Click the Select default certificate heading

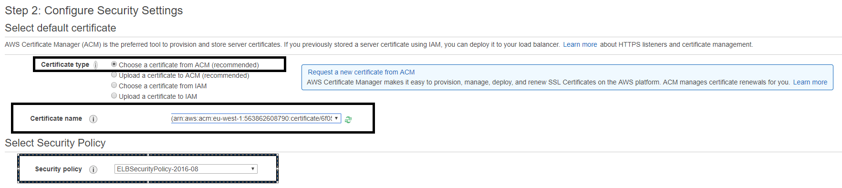tap(61, 28)
